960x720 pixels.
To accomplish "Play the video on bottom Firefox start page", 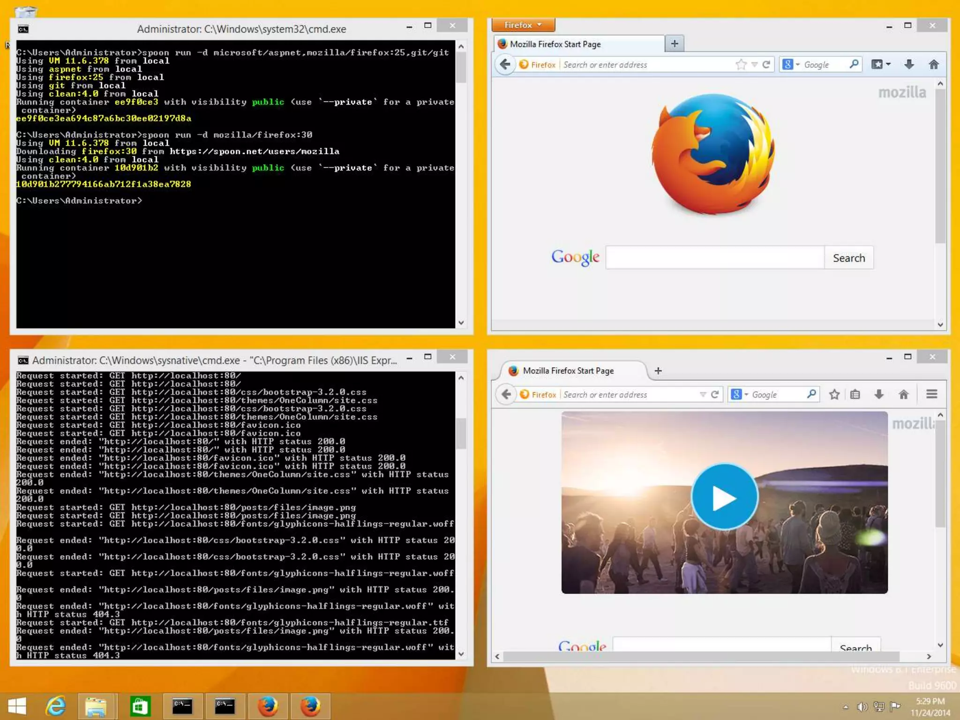I will [724, 497].
